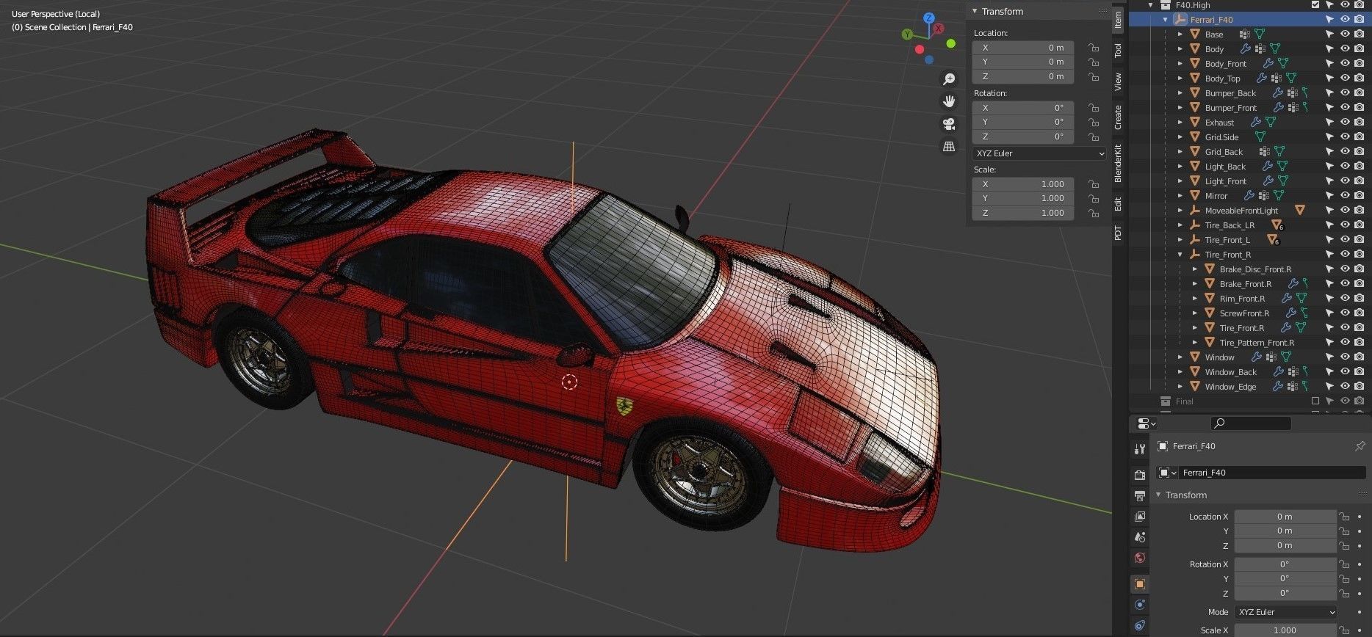Click the wrench modifier icon on Exhaust row

pyautogui.click(x=1255, y=123)
